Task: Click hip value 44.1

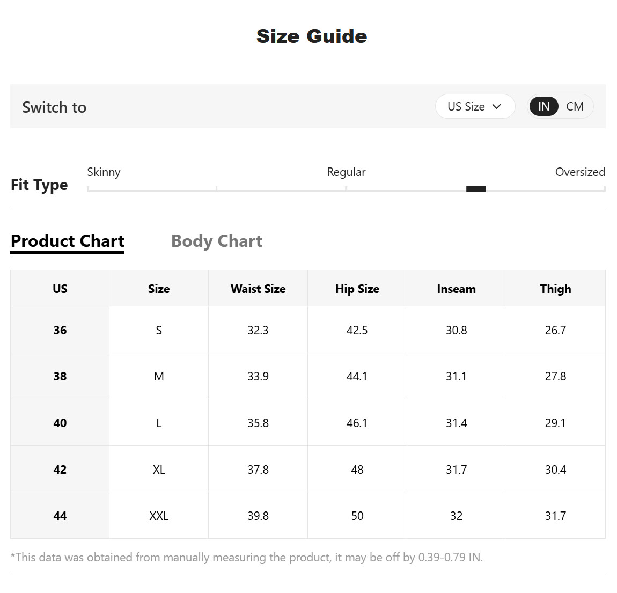Action: pyautogui.click(x=357, y=376)
